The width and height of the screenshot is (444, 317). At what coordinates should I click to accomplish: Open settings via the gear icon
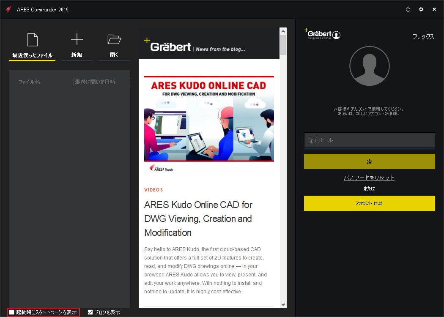(421, 9)
